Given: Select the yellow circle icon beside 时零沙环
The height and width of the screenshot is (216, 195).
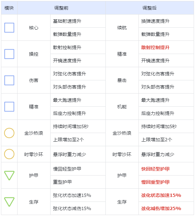Looking at the screenshot, I should pyautogui.click(x=9, y=154).
